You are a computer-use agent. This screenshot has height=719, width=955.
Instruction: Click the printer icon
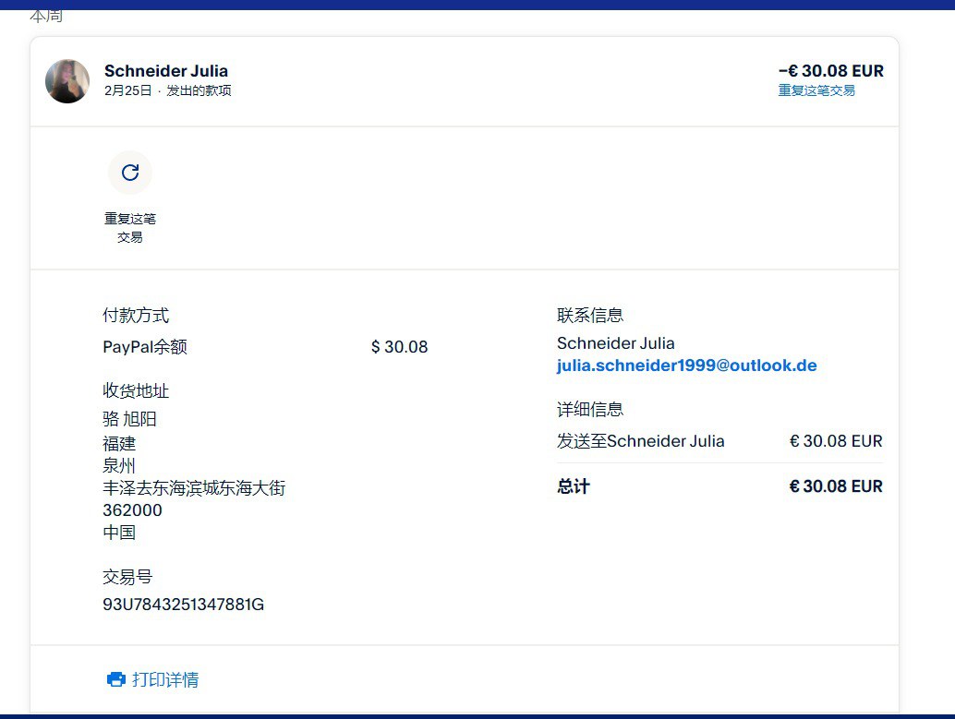click(115, 680)
